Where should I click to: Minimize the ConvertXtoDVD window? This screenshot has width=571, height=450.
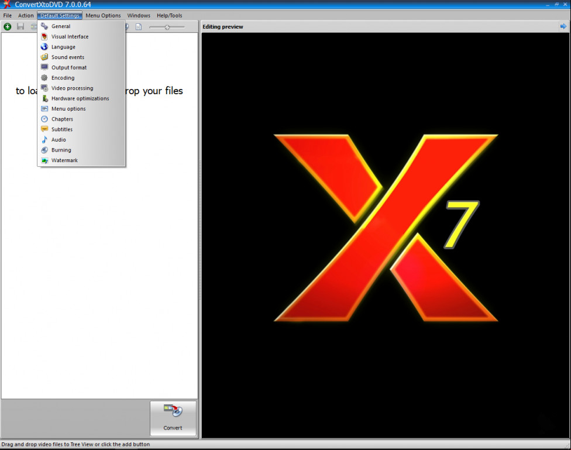(548, 5)
